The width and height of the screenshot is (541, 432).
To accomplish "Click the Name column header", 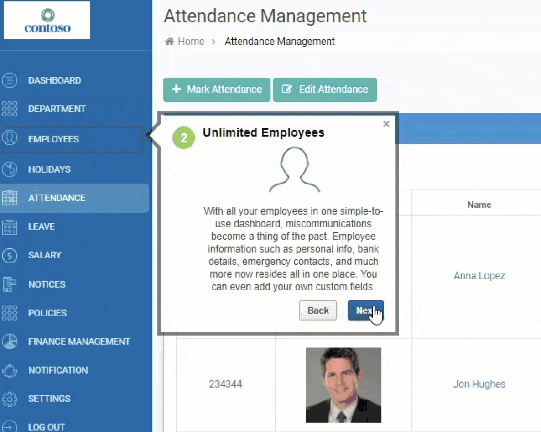I will [479, 205].
